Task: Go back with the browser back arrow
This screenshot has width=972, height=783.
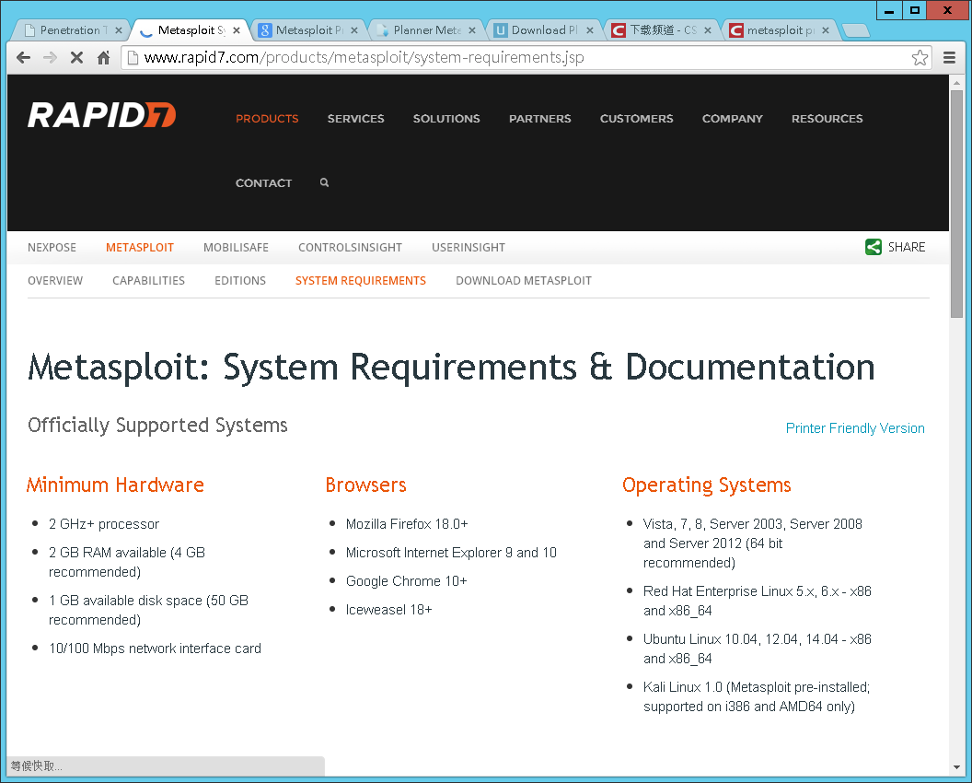Action: click(x=24, y=58)
